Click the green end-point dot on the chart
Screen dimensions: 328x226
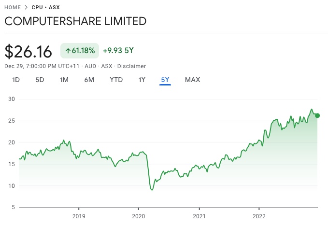click(317, 115)
